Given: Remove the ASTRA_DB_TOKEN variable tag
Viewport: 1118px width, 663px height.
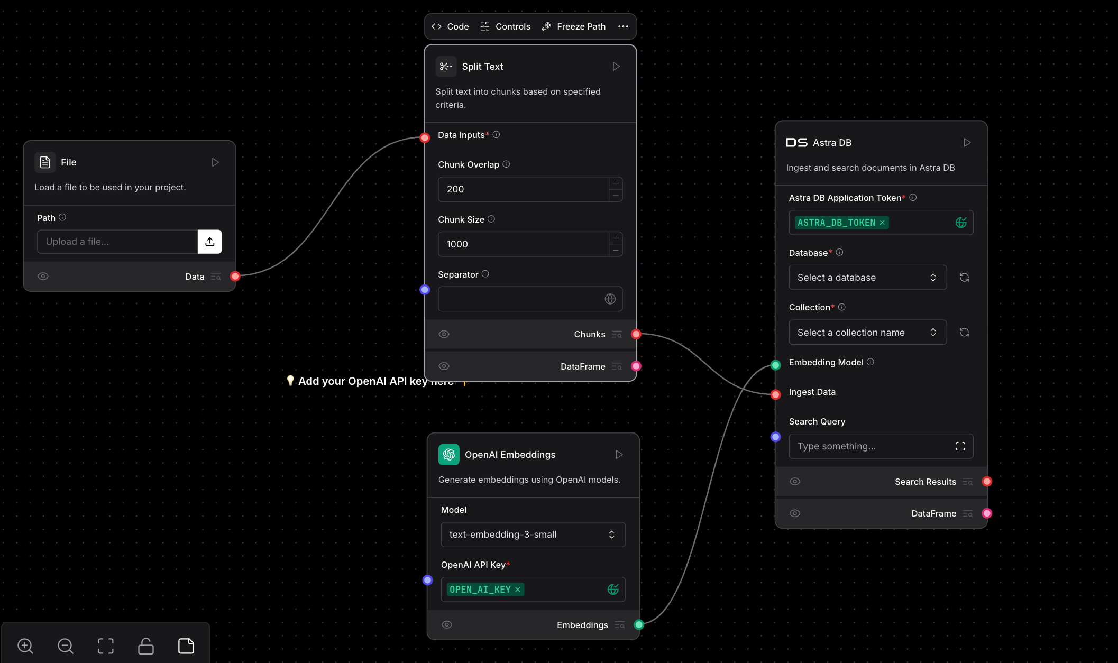Looking at the screenshot, I should [x=882, y=223].
